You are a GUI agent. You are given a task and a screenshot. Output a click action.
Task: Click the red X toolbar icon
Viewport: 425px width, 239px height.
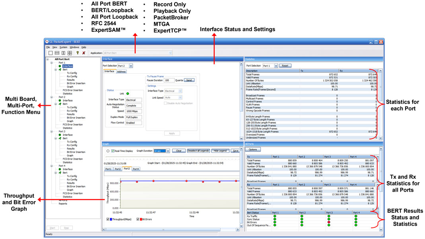(84, 53)
